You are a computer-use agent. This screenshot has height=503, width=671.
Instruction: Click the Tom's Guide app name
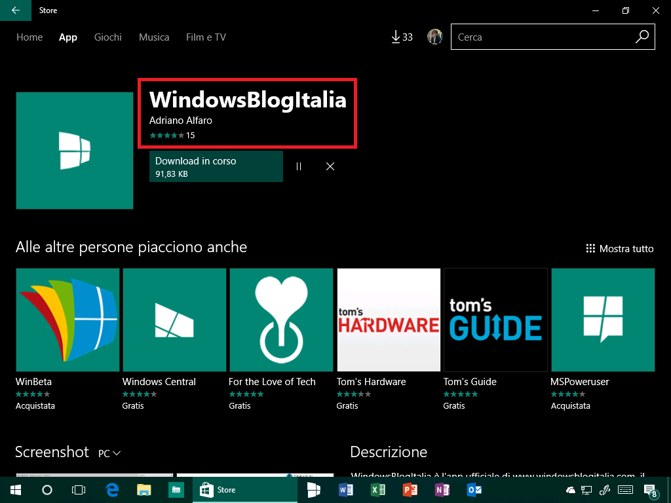[470, 382]
